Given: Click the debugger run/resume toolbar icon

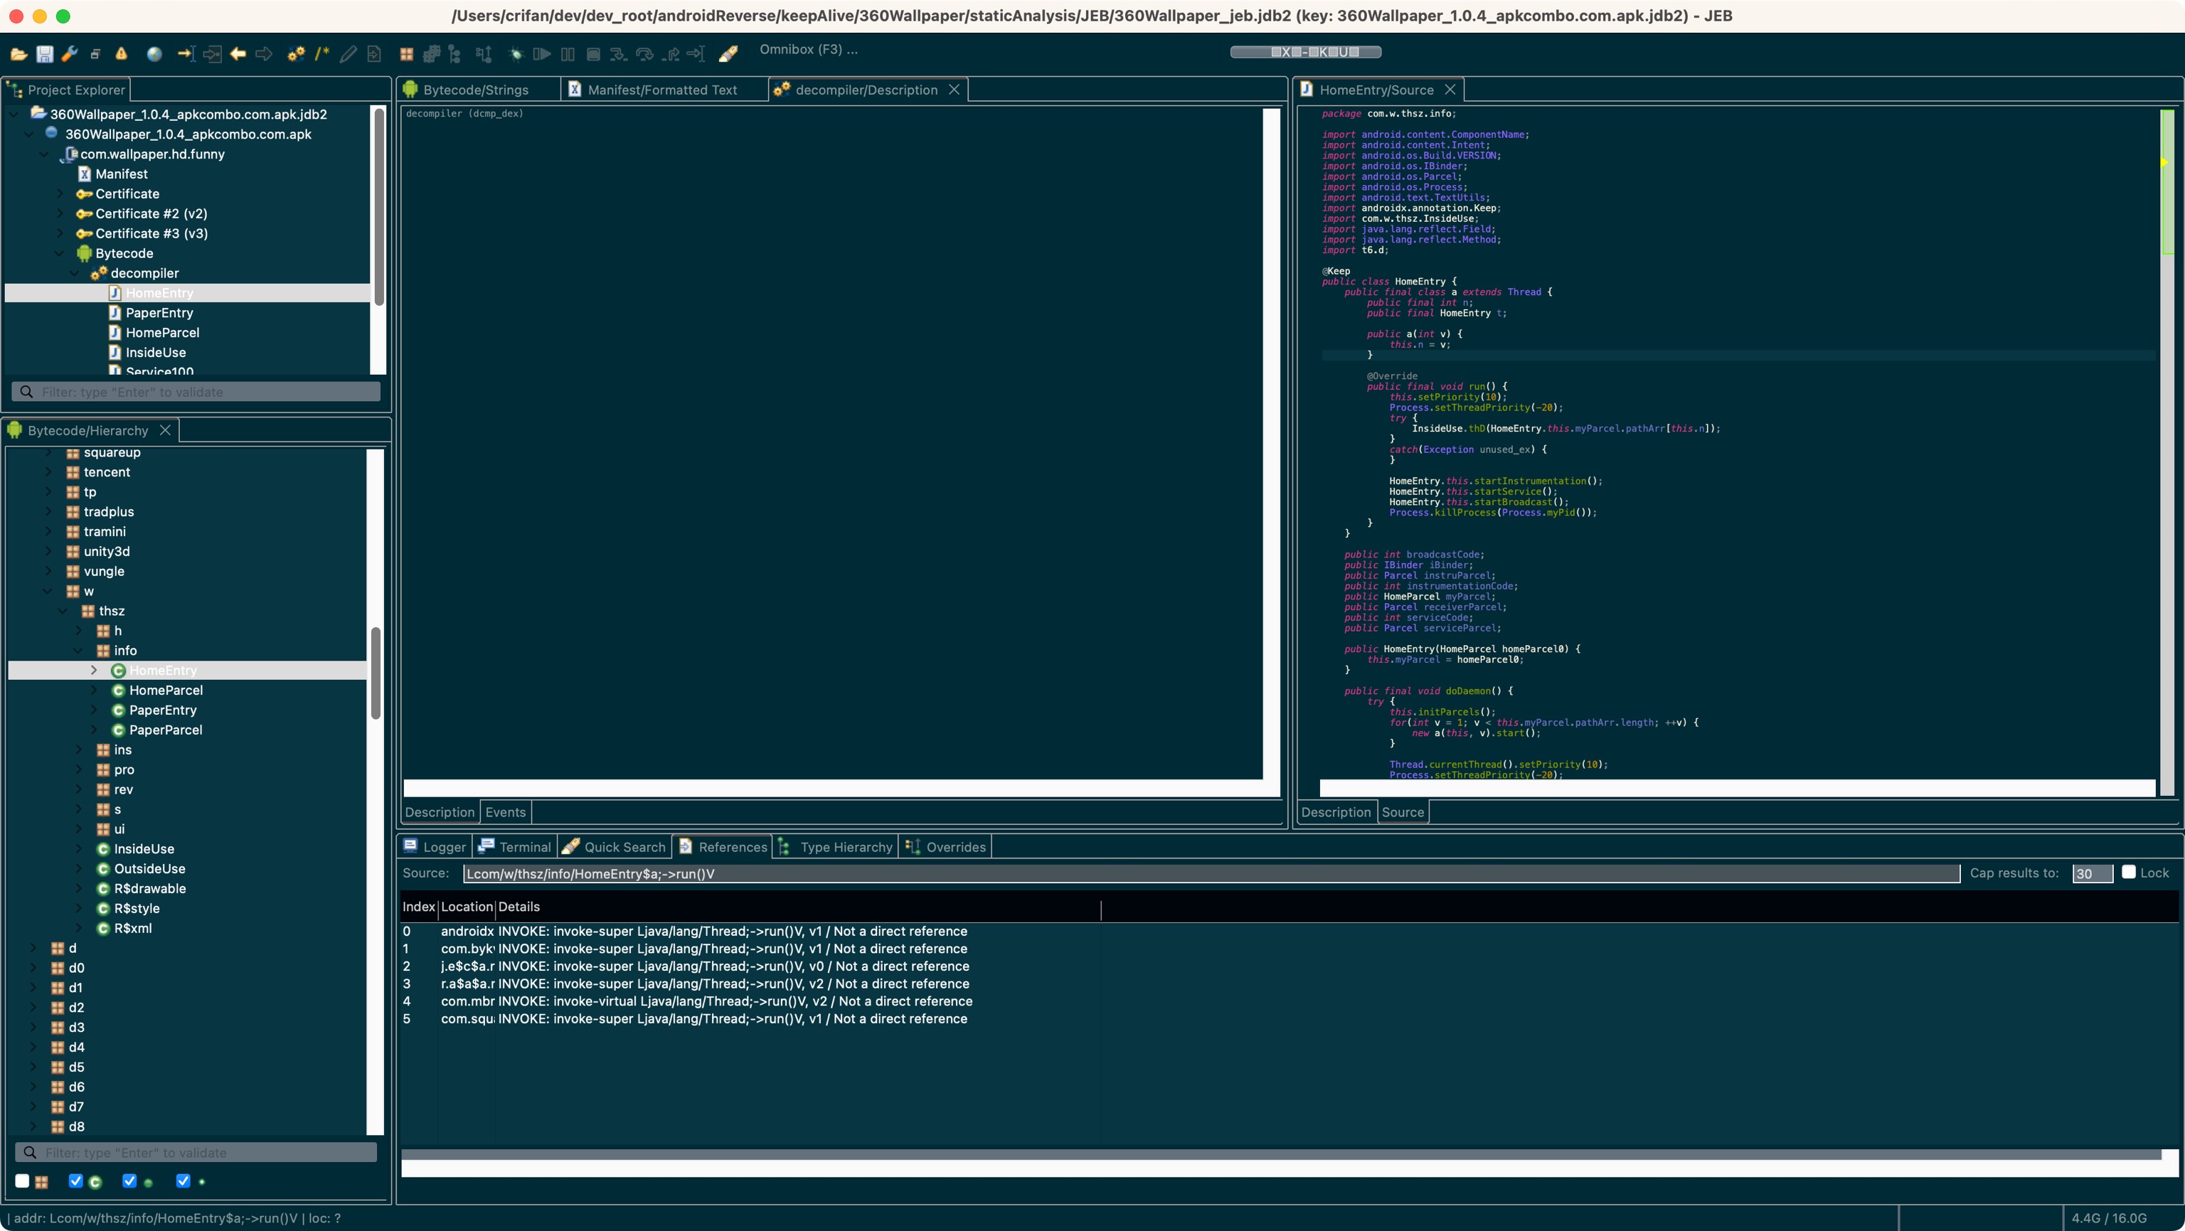Looking at the screenshot, I should pyautogui.click(x=542, y=54).
